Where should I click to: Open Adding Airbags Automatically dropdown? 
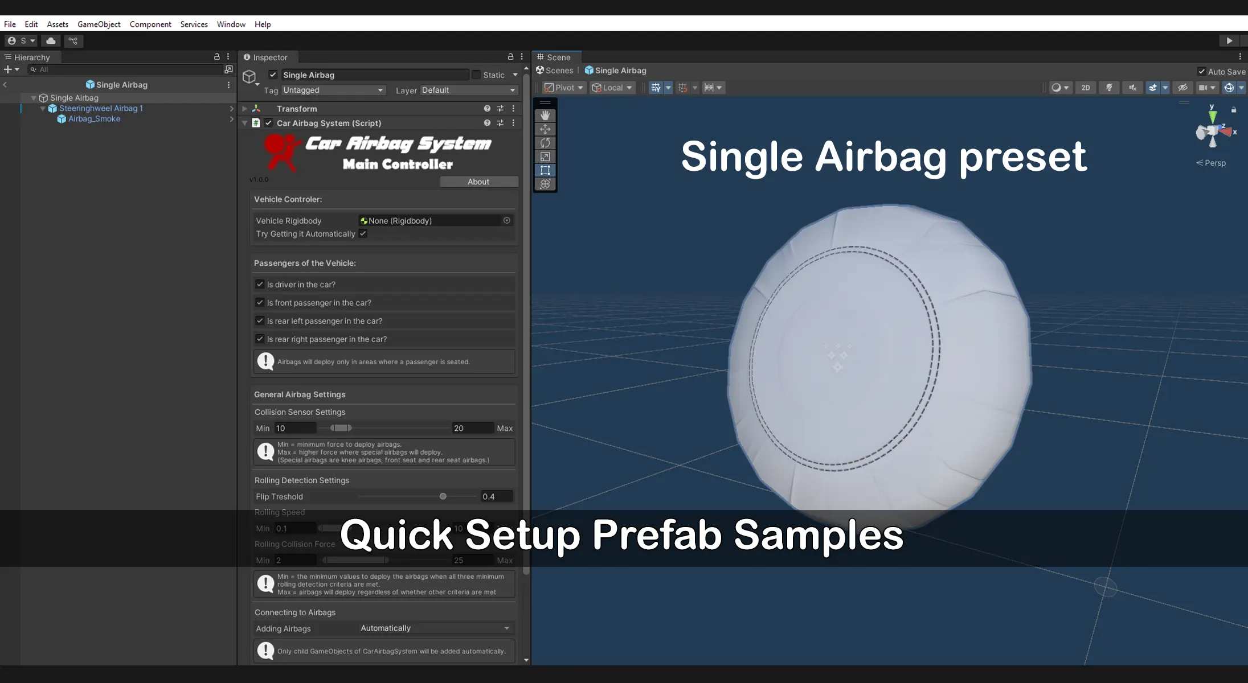pos(435,628)
